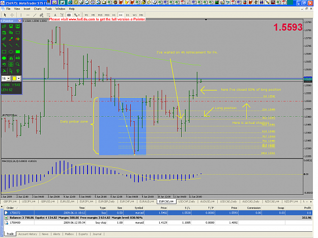Open the View menu
Image resolution: width=318 pixels, height=238 pixels.
(17, 9)
